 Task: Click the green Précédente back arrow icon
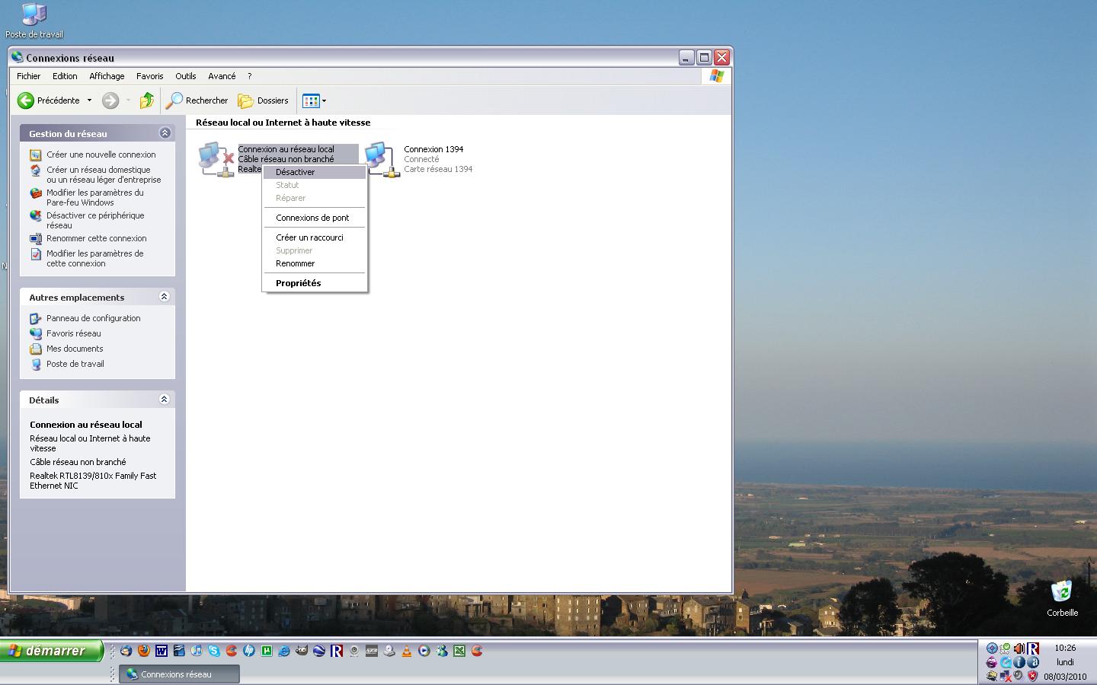point(26,100)
